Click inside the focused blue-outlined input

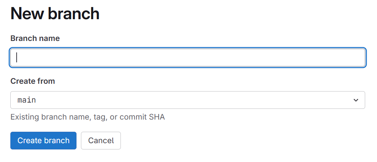(x=188, y=58)
